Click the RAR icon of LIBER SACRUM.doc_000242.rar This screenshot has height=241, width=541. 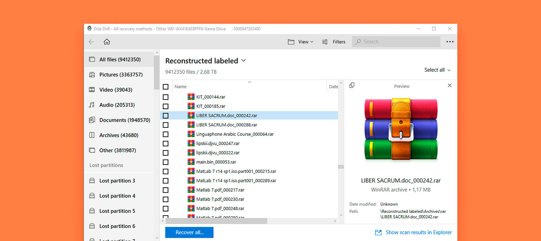[191, 116]
